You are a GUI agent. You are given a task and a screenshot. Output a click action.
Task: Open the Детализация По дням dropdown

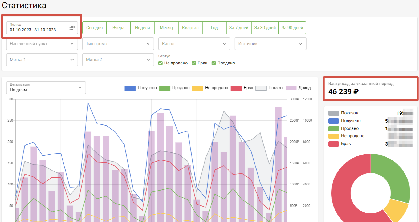[46, 88]
